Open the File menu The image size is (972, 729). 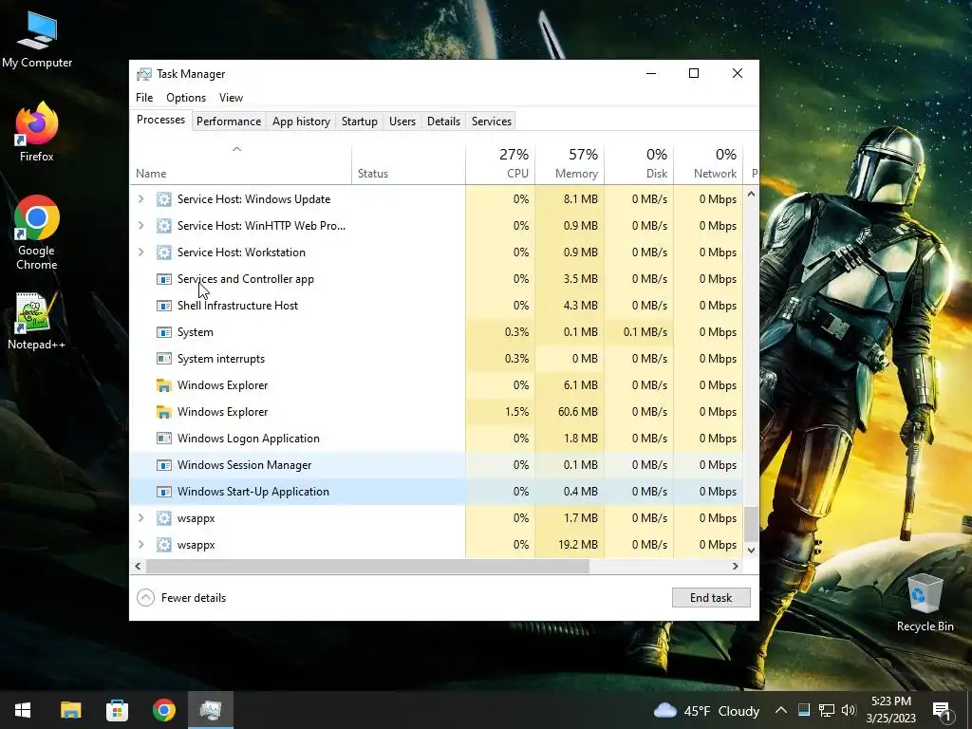pyautogui.click(x=144, y=98)
